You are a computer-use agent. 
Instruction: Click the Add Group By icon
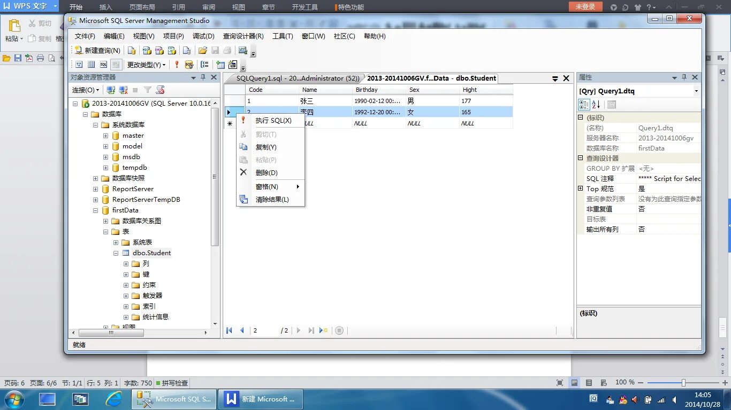pos(204,65)
